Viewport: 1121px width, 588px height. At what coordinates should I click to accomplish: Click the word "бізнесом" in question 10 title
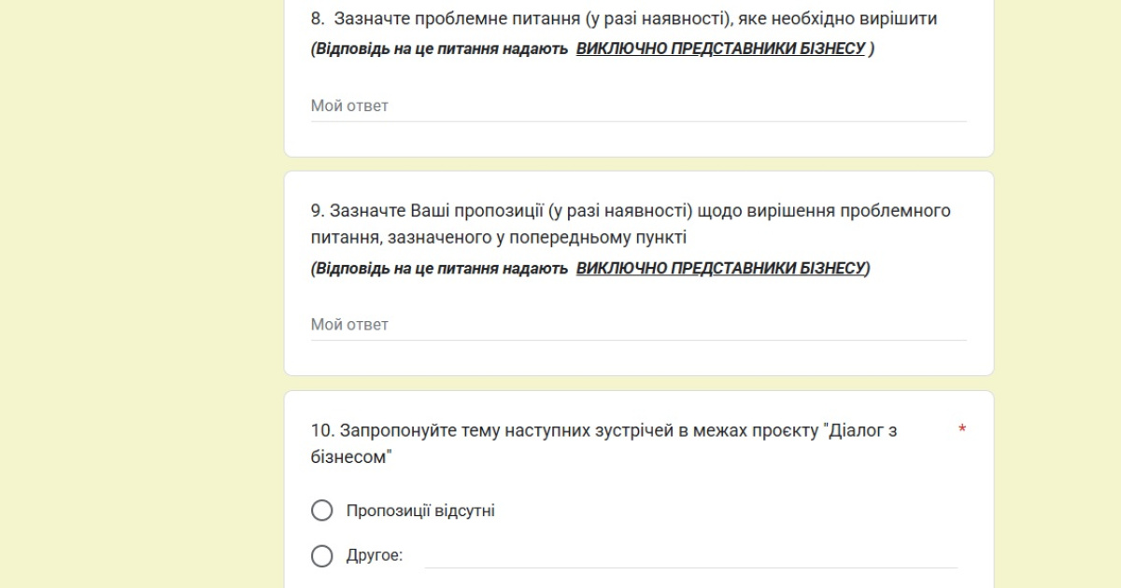(348, 458)
